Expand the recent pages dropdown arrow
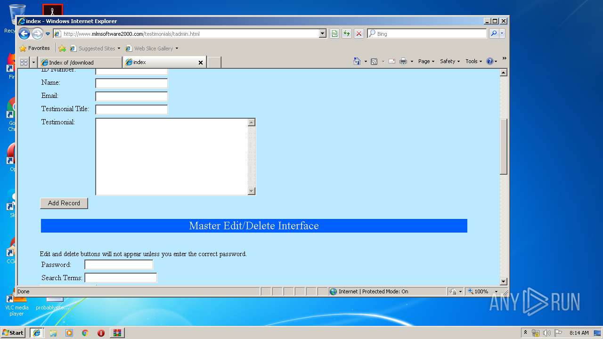Viewport: 603px width, 339px height. coord(48,33)
